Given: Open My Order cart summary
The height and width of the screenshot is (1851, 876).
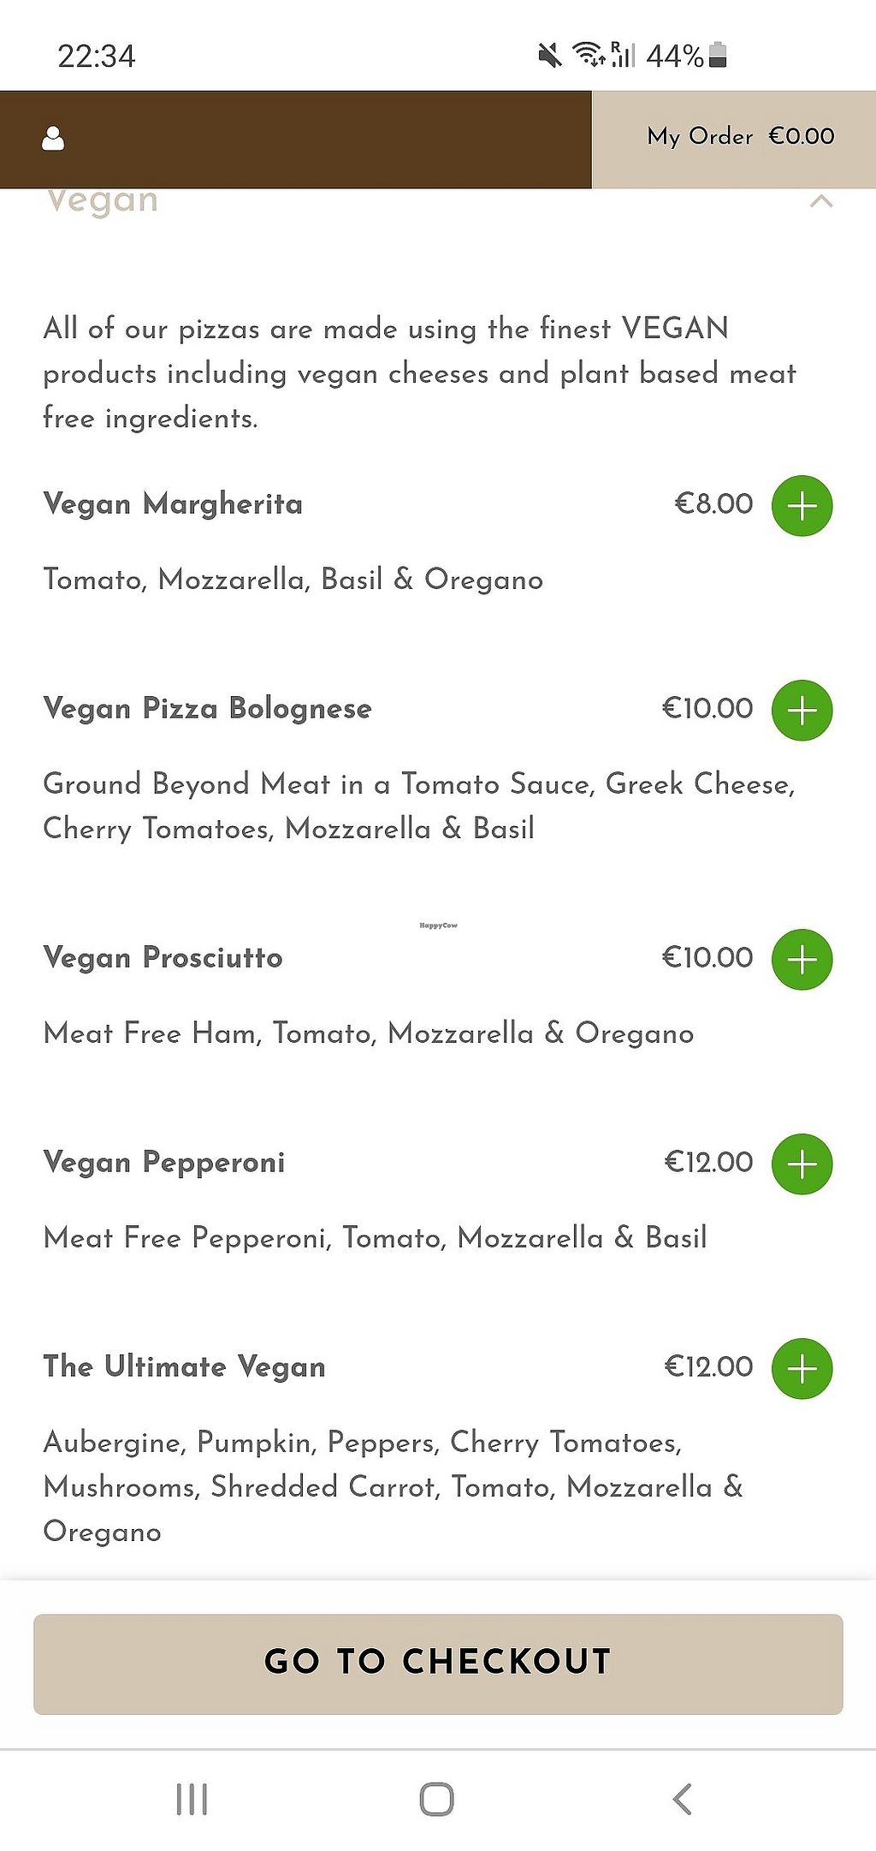Looking at the screenshot, I should tap(700, 137).
